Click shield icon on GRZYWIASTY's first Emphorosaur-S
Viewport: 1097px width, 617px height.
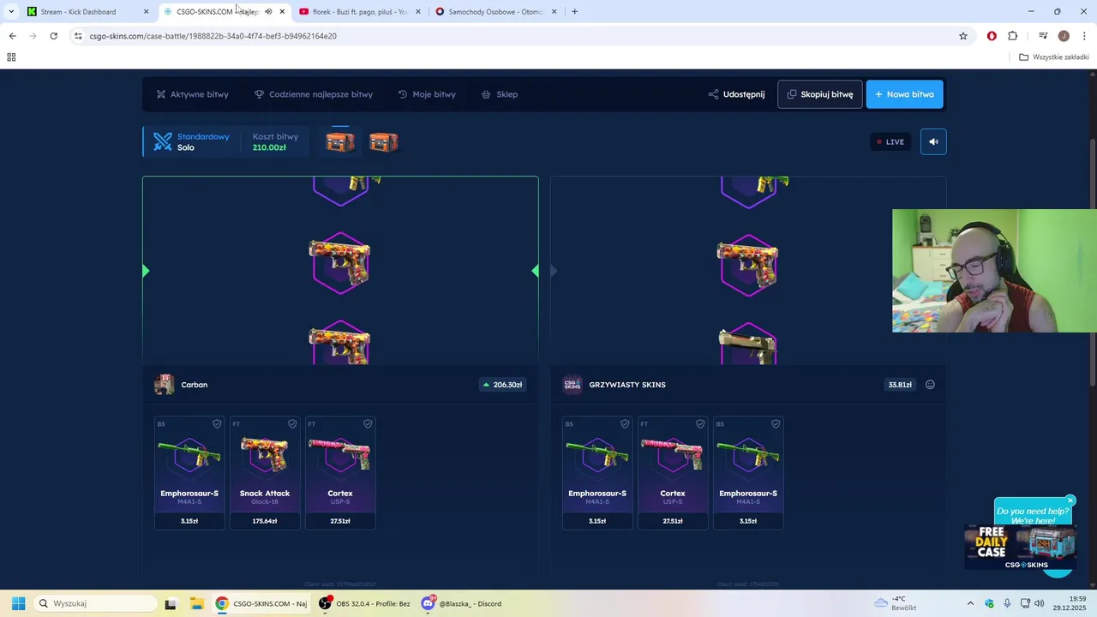tap(625, 424)
